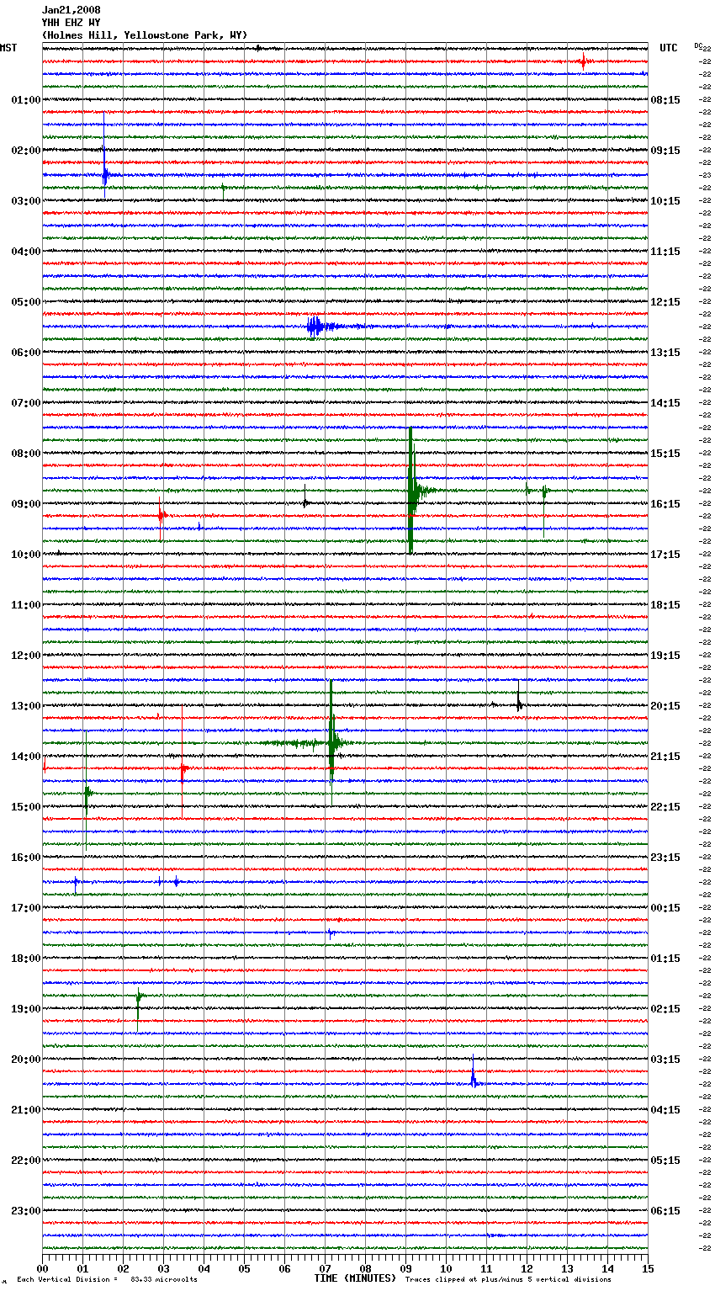Click the "21:15" UTC time label
This screenshot has width=715, height=1291.
coord(665,757)
